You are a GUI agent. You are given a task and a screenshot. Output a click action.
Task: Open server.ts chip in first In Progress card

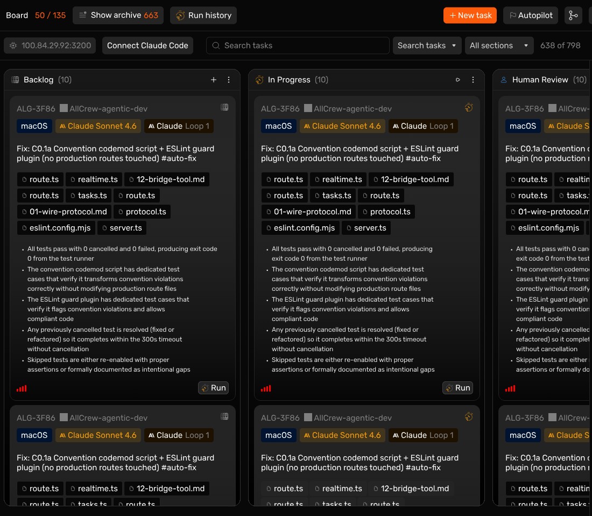point(366,228)
